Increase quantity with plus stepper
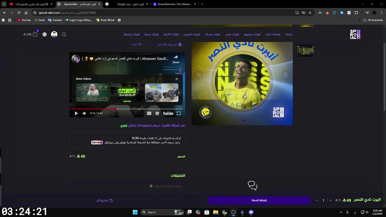 click(330, 200)
